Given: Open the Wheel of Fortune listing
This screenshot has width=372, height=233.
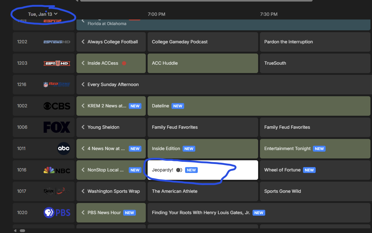Looking at the screenshot, I should 315,170.
